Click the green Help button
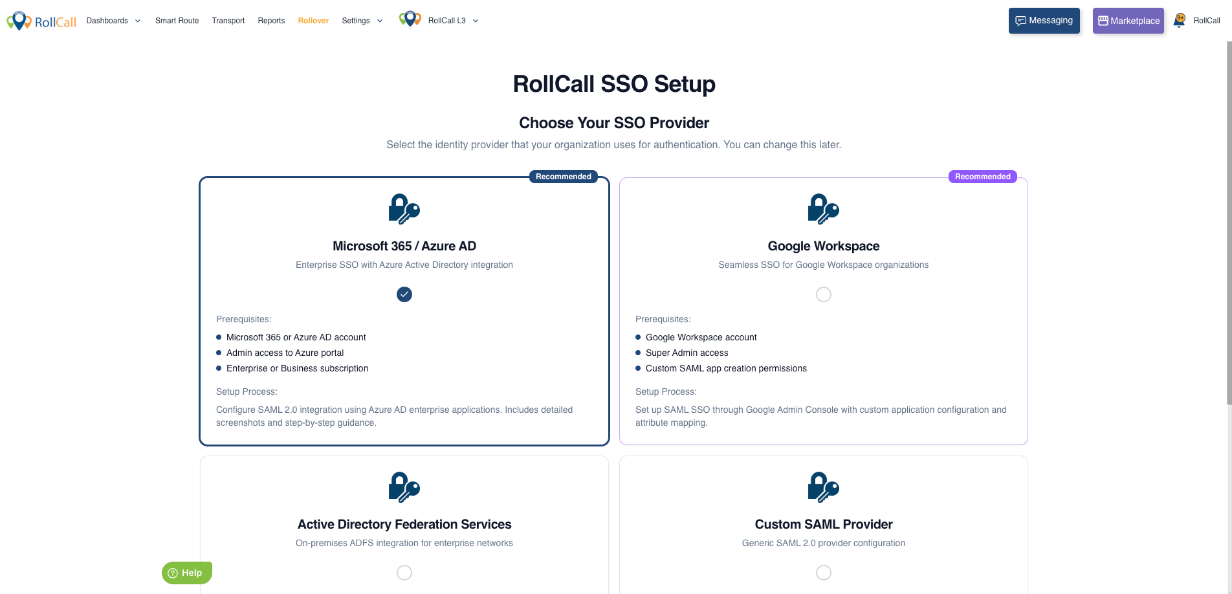The height and width of the screenshot is (594, 1232). click(x=186, y=573)
